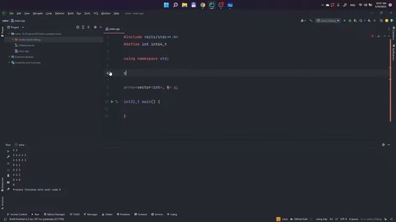Open the Window menu
Screen dimensions: 396x222
106,14
